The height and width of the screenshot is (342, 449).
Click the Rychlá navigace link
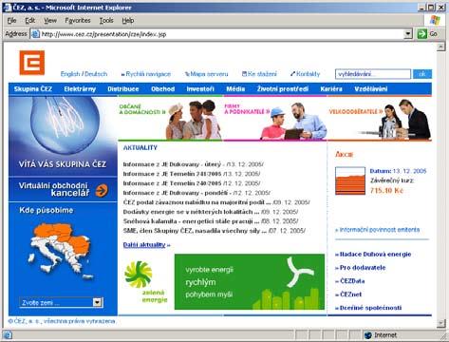[x=146, y=74]
